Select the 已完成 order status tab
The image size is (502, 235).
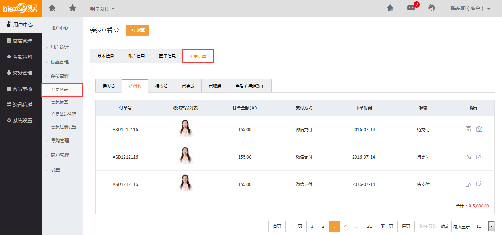188,86
